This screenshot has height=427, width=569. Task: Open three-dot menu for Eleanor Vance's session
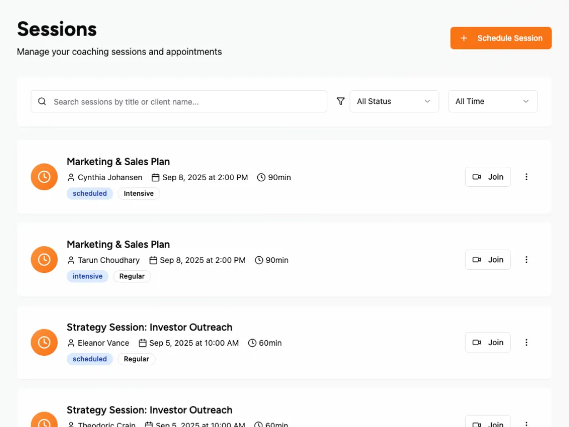pos(526,342)
